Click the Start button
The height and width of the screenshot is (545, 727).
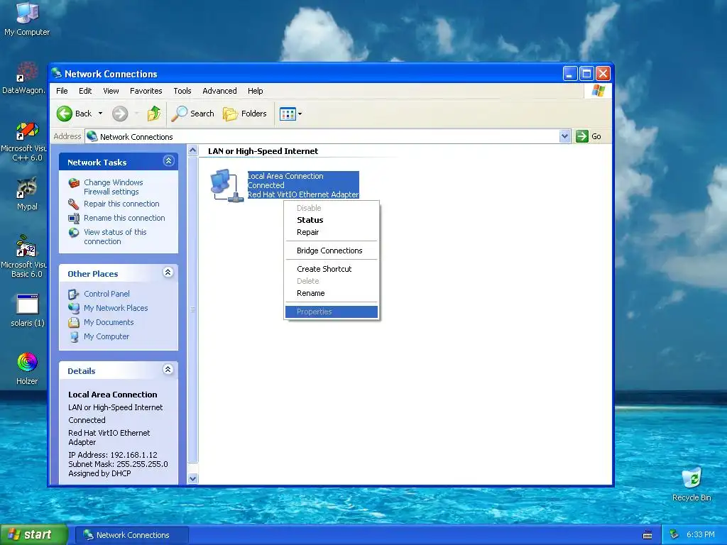(x=34, y=534)
